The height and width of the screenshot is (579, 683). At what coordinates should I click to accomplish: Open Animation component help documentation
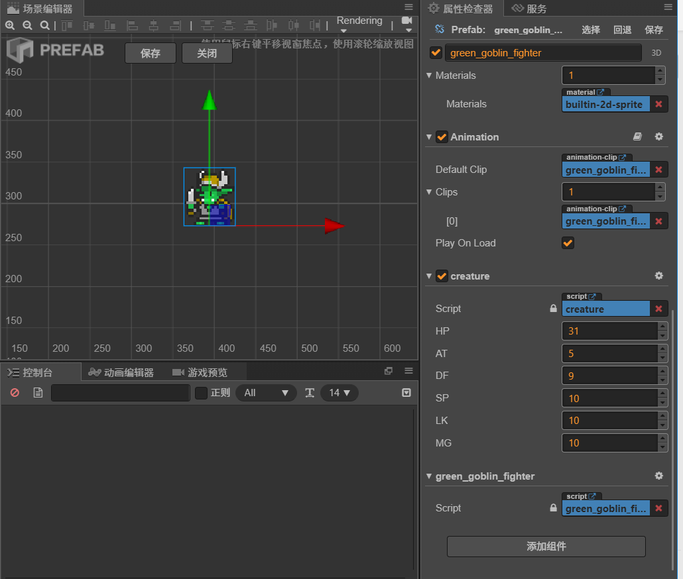click(x=637, y=136)
